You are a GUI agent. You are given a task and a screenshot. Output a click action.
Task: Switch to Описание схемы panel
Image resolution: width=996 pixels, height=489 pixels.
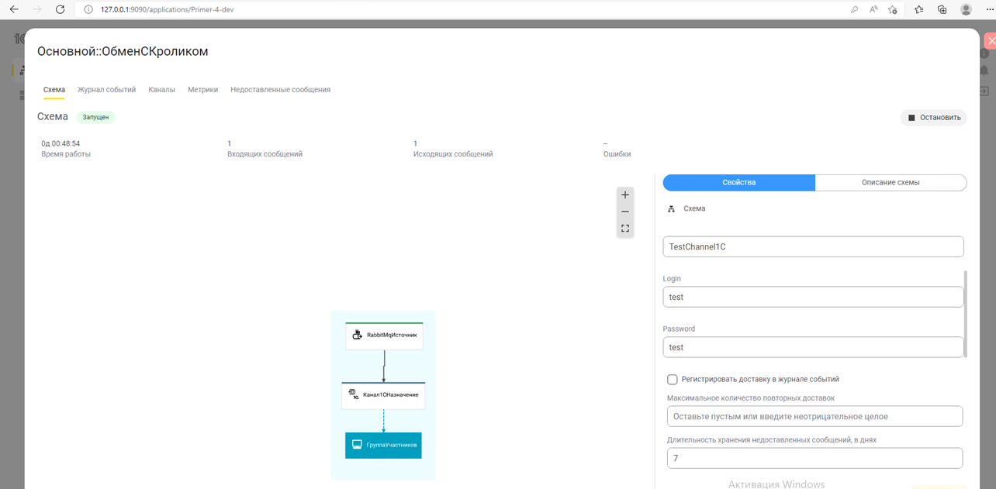coord(891,183)
